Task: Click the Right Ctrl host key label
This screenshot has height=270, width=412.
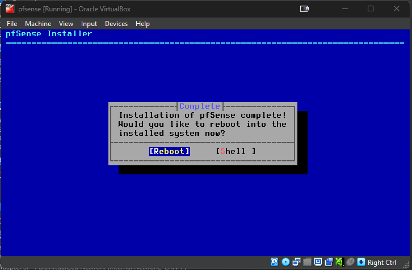Action: tap(382, 263)
